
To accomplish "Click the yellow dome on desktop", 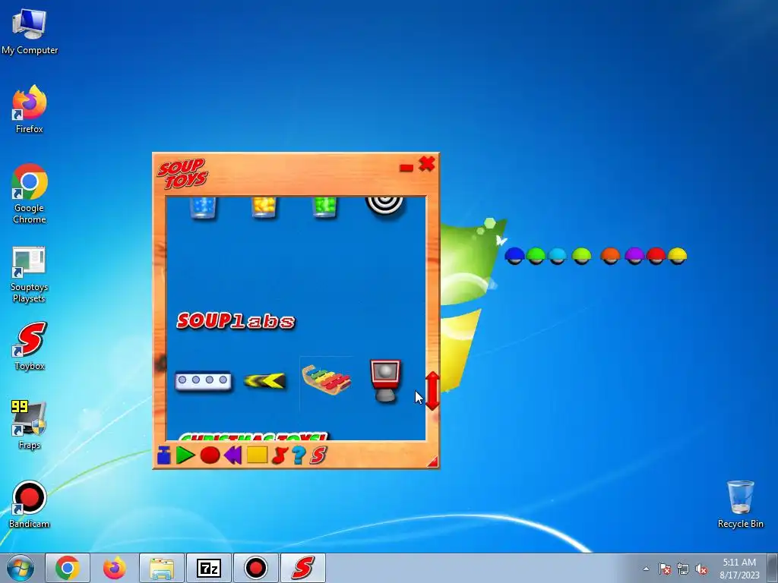I will click(677, 256).
